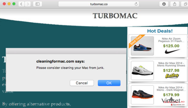
Task: Open Nike Air Zoom Pegasus 31 Flash deal
Action: (x=171, y=40)
